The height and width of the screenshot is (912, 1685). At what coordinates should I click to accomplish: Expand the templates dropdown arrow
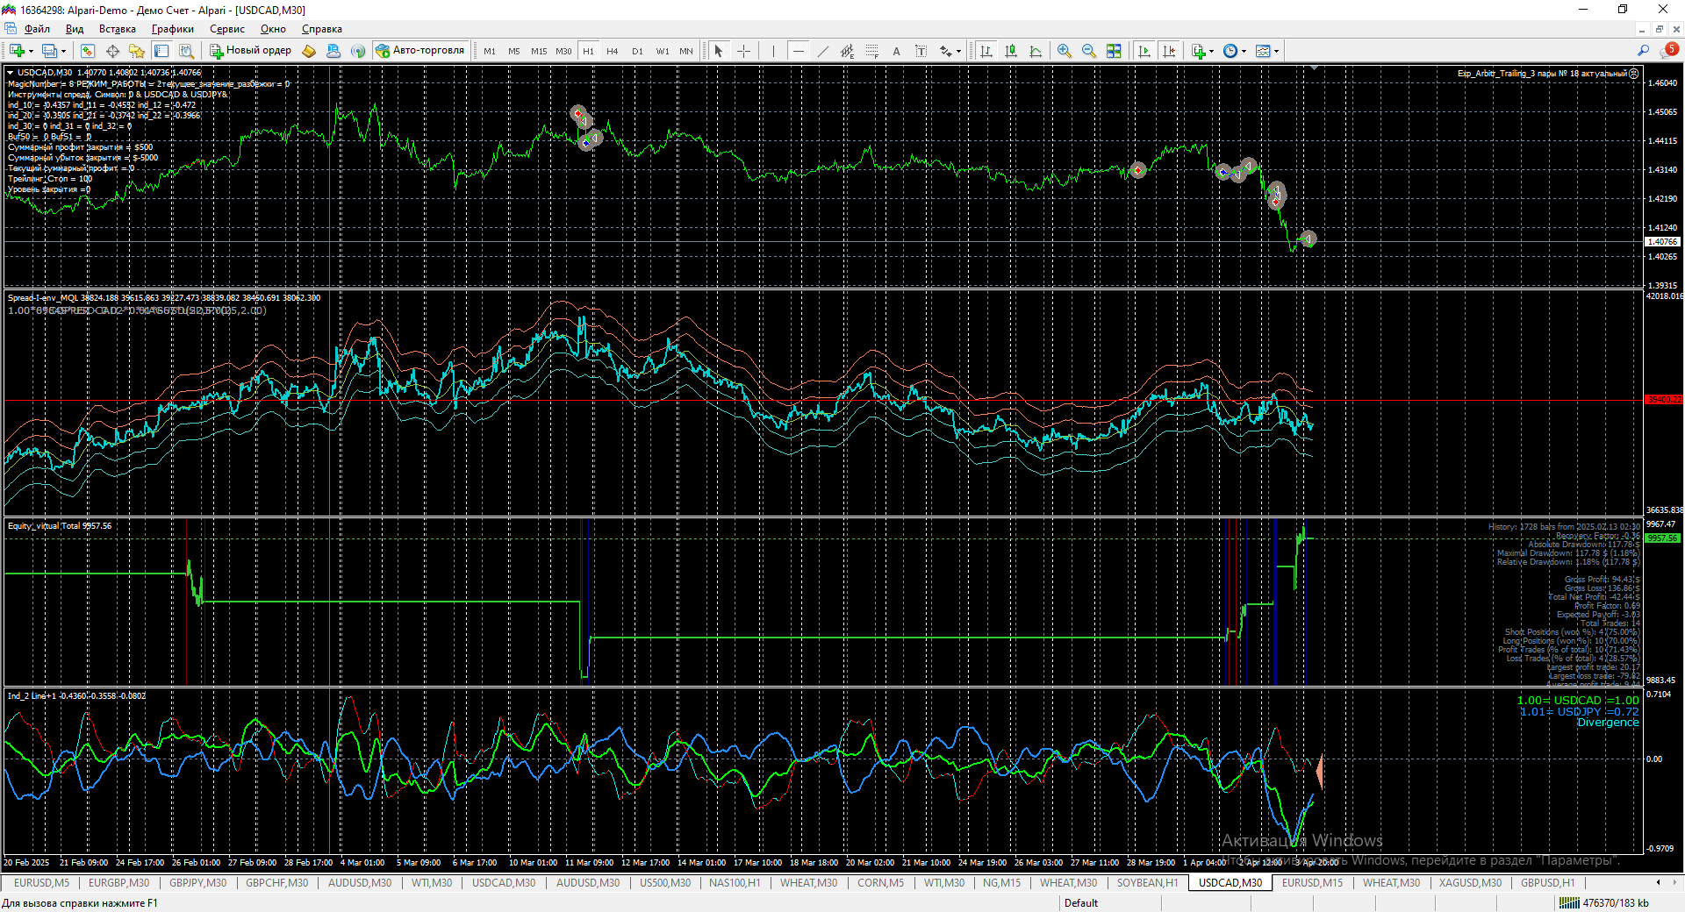coord(1276,51)
